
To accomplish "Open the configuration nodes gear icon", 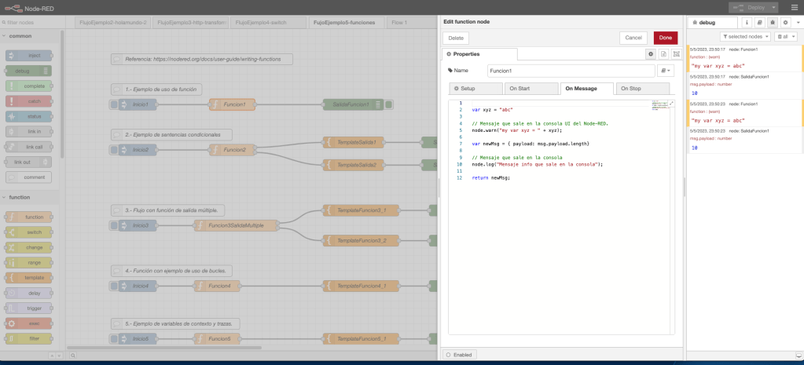I will coord(785,23).
